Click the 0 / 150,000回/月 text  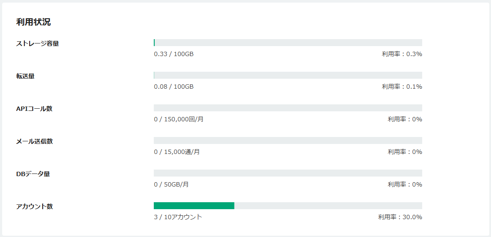tap(179, 119)
